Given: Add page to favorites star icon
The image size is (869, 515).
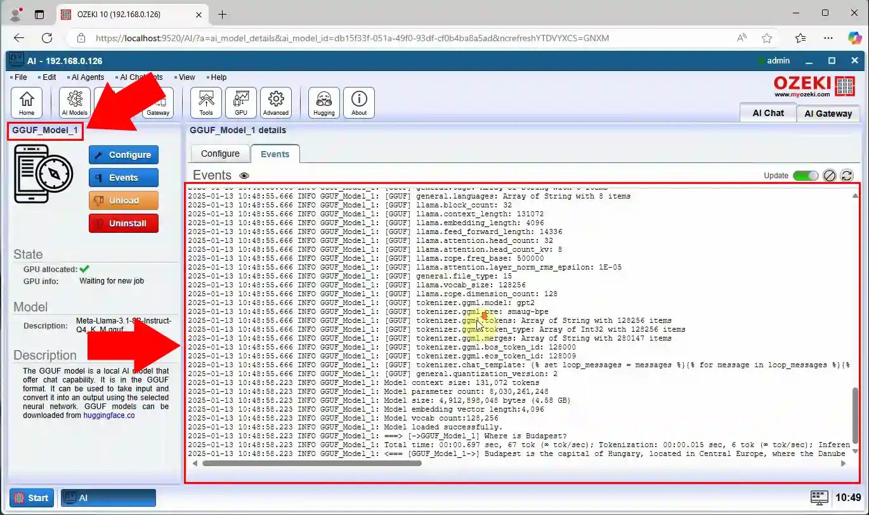Looking at the screenshot, I should [767, 38].
